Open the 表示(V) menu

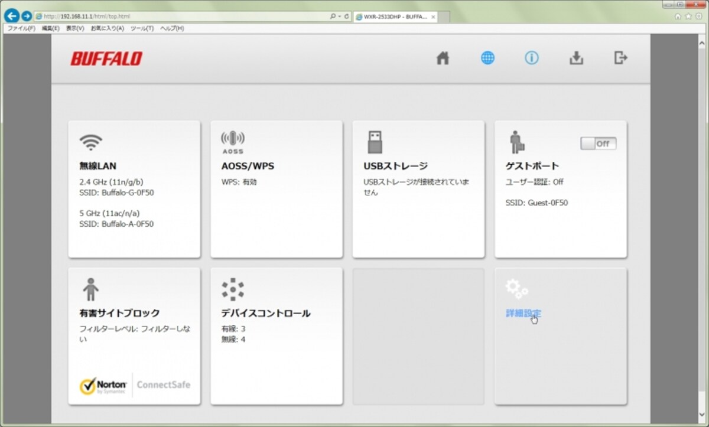74,28
